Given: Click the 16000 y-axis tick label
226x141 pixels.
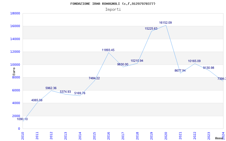Looking at the screenshot, I should click(15, 26).
